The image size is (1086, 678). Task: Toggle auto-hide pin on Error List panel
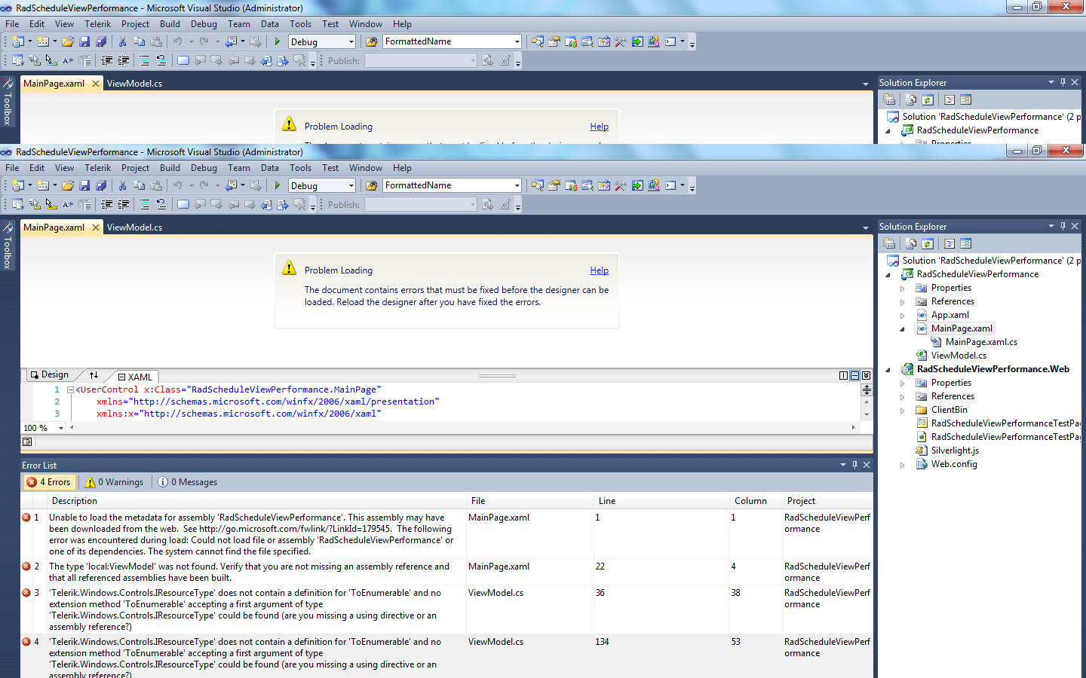tap(854, 465)
